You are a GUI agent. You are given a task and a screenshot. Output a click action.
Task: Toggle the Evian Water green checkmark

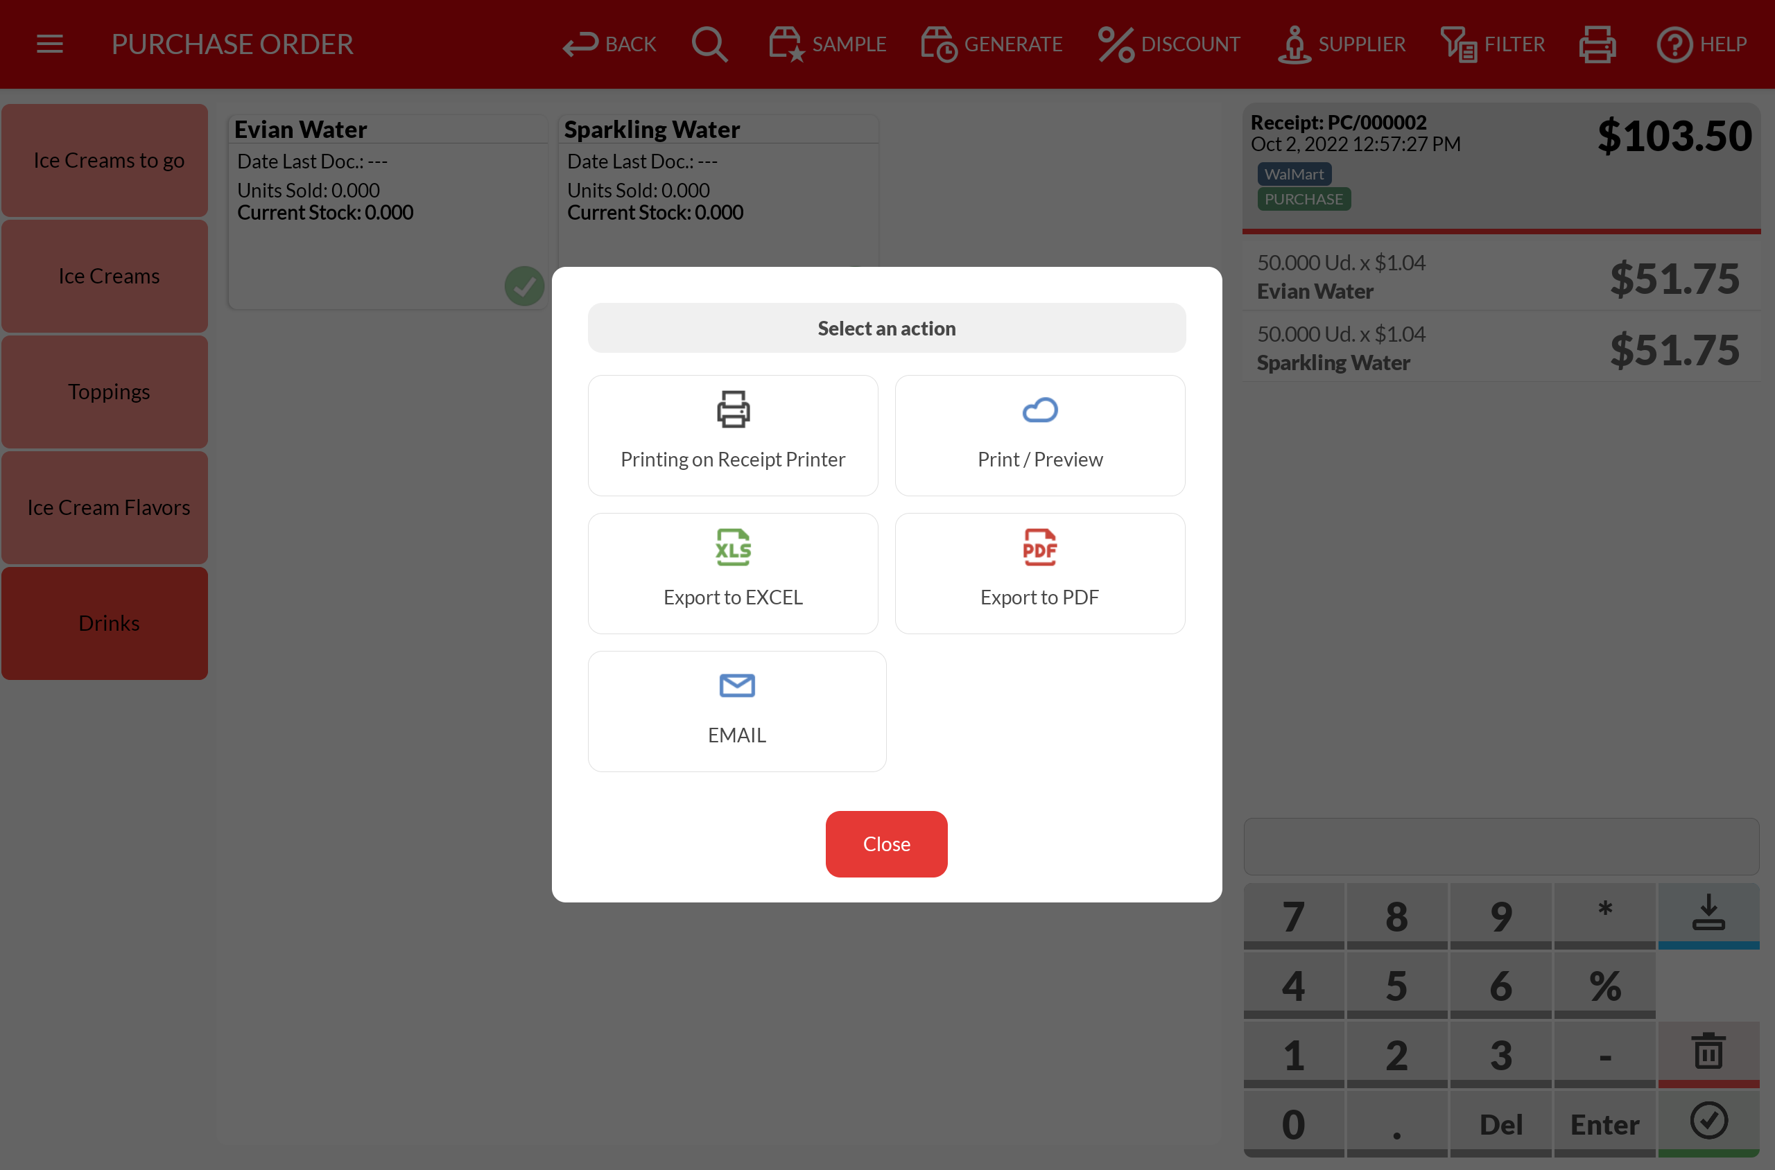[x=524, y=286]
